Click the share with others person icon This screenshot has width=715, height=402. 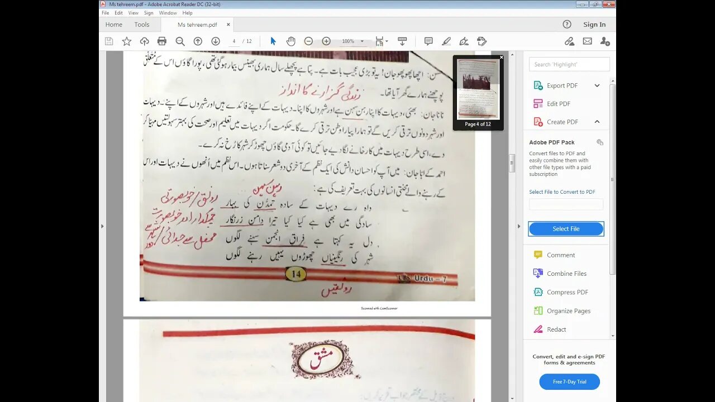pos(605,41)
